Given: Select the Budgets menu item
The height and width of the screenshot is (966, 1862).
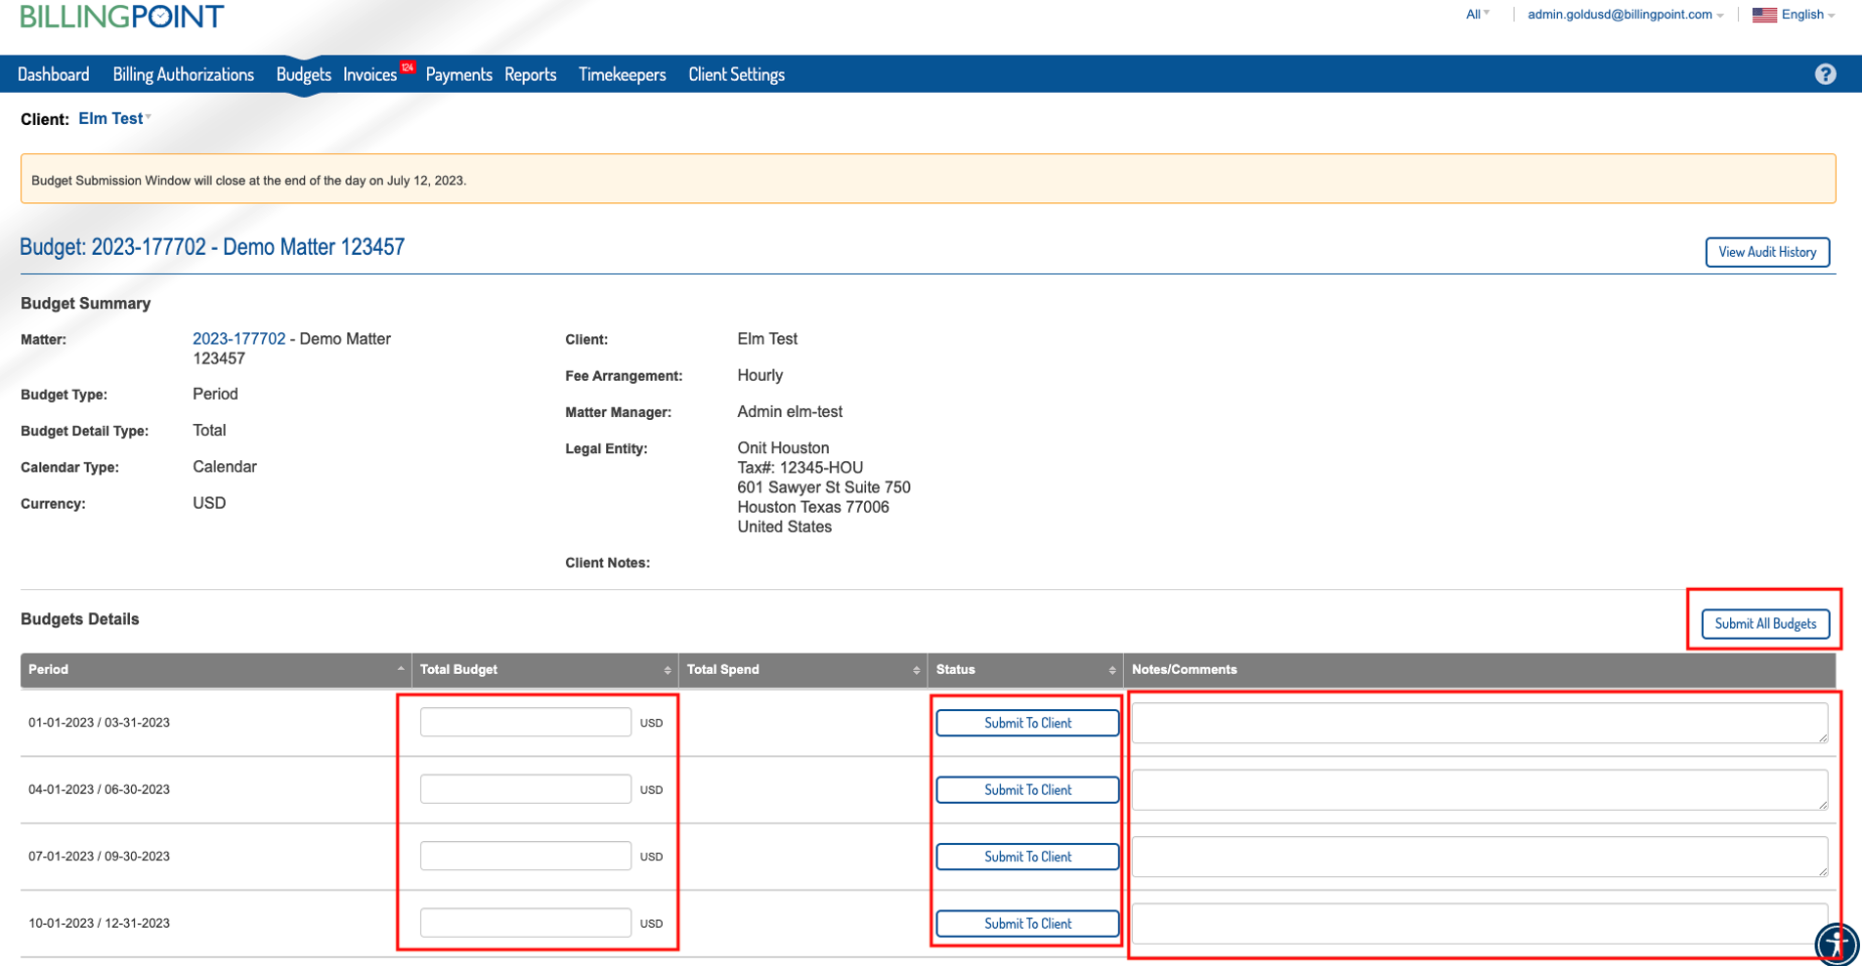Looking at the screenshot, I should (x=303, y=74).
